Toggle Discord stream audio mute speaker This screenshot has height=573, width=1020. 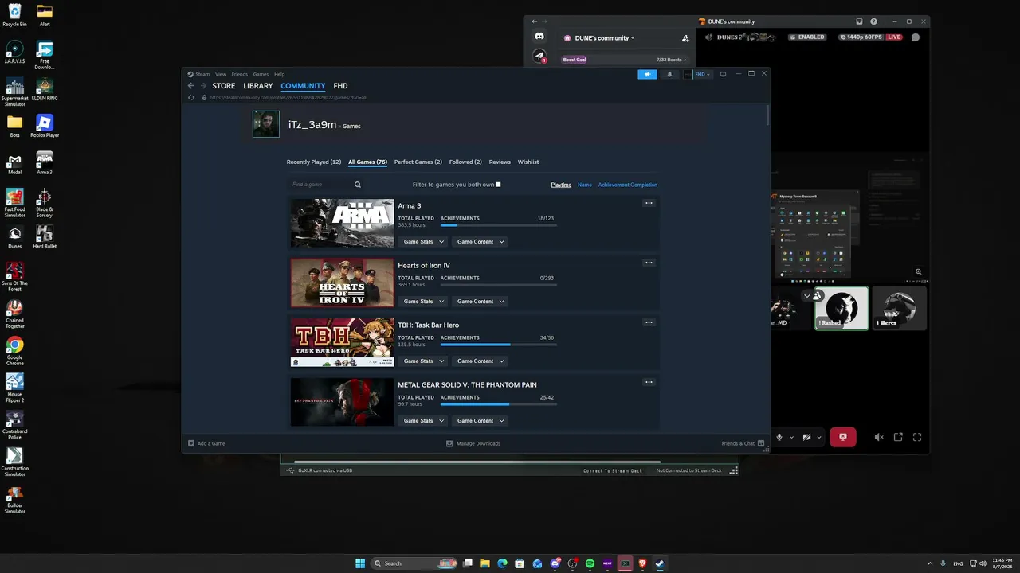(879, 437)
